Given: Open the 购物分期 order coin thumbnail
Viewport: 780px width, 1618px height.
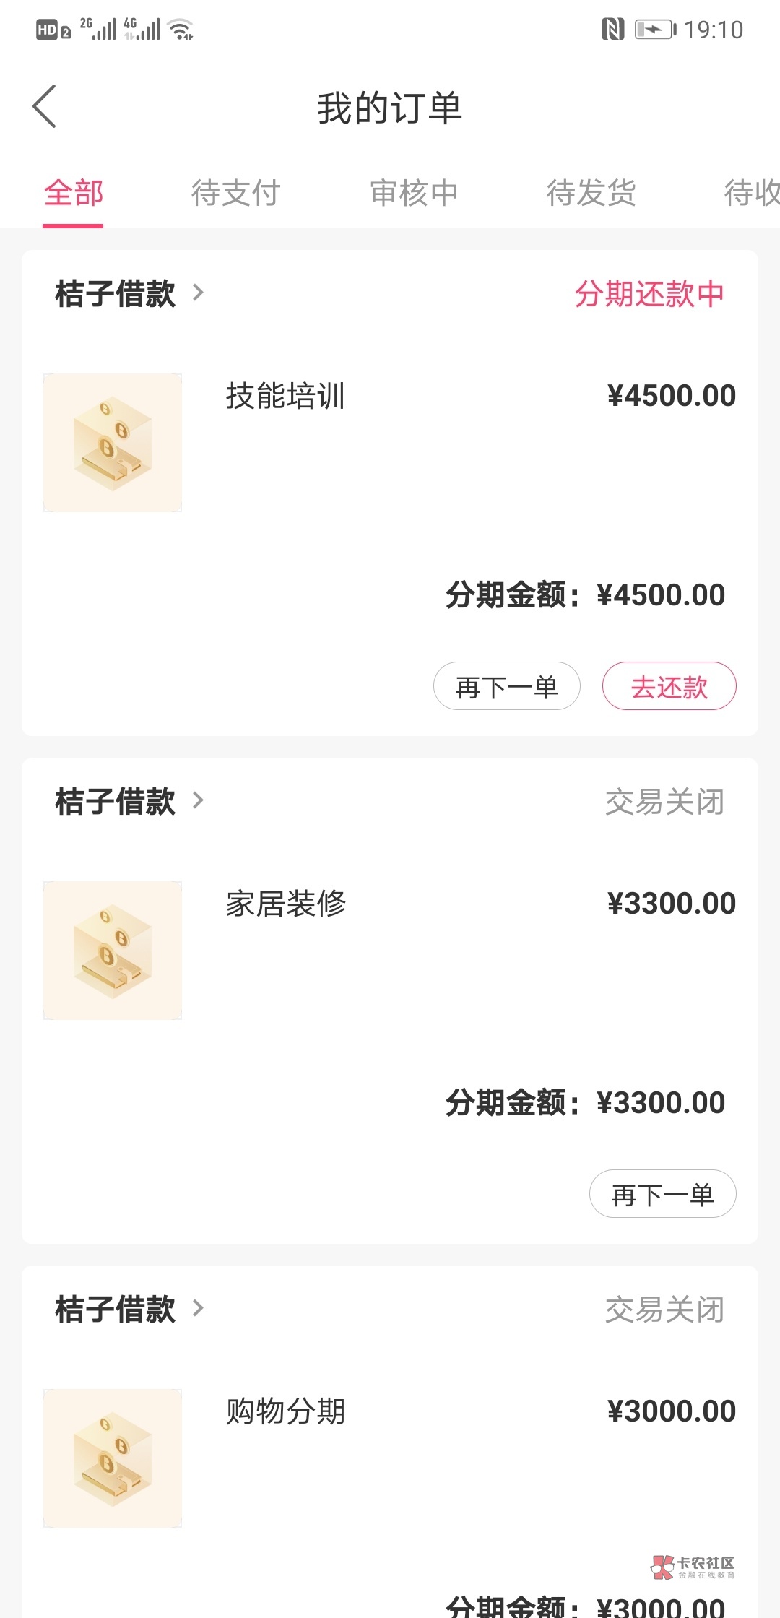Looking at the screenshot, I should tap(113, 1458).
